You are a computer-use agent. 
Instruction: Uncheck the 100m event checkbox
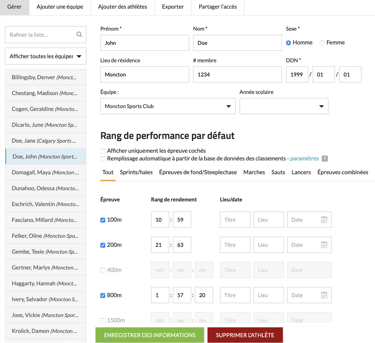tap(103, 220)
